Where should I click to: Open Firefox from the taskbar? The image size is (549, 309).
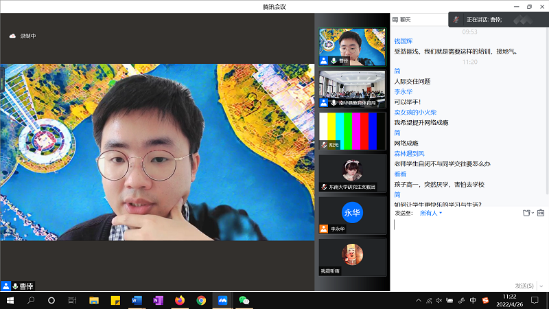coord(180,301)
